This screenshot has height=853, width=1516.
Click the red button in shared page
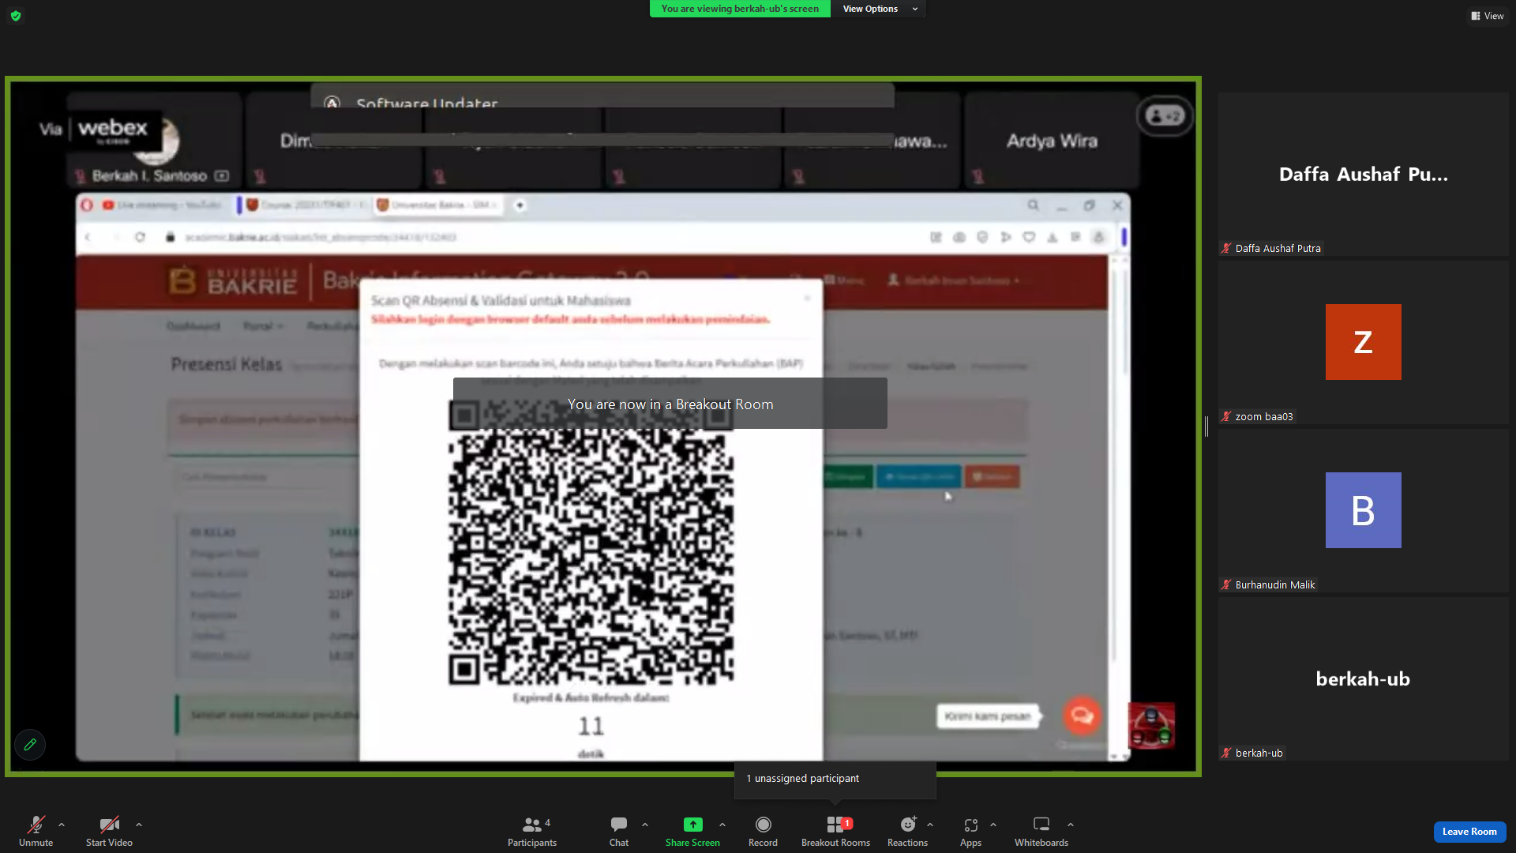(993, 476)
